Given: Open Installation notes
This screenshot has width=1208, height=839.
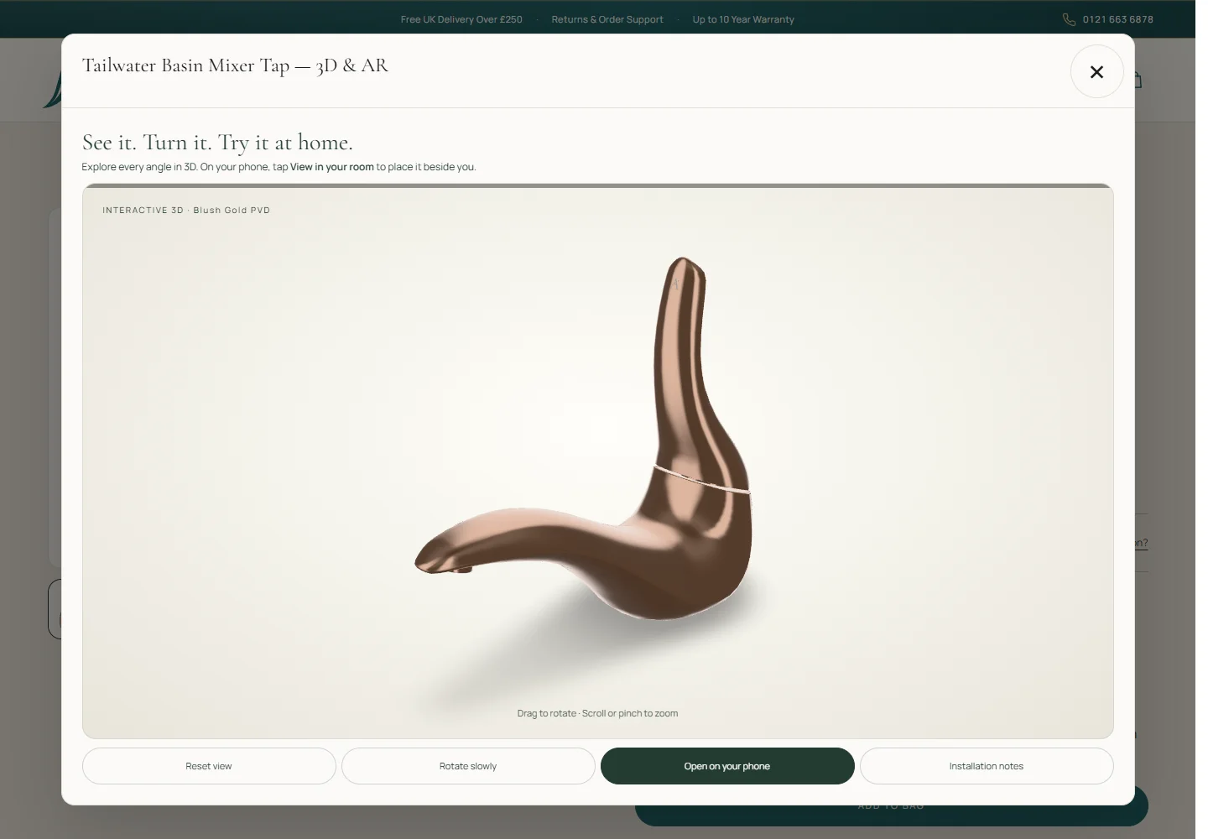Looking at the screenshot, I should 987,766.
